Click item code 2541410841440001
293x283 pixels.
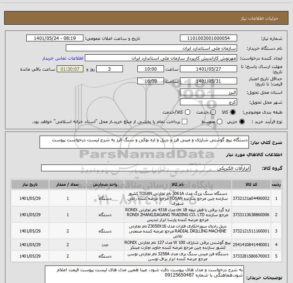(251, 245)
